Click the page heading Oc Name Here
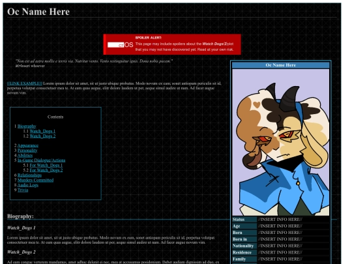352x264 pixels. 38,12
